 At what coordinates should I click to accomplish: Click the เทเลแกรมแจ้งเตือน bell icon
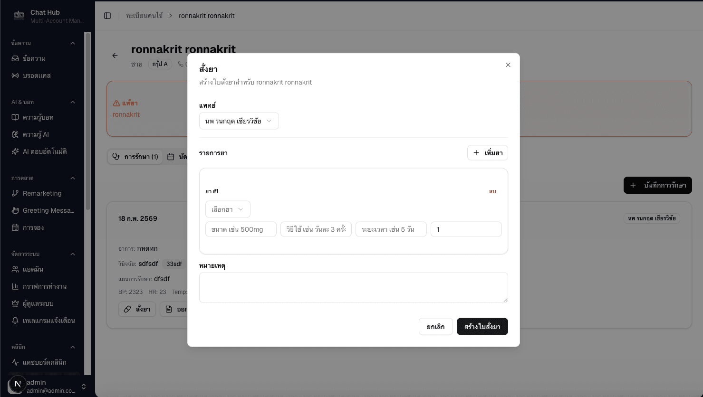pyautogui.click(x=15, y=321)
